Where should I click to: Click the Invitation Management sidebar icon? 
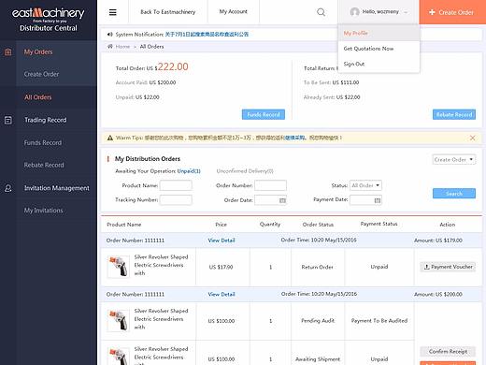coord(8,188)
